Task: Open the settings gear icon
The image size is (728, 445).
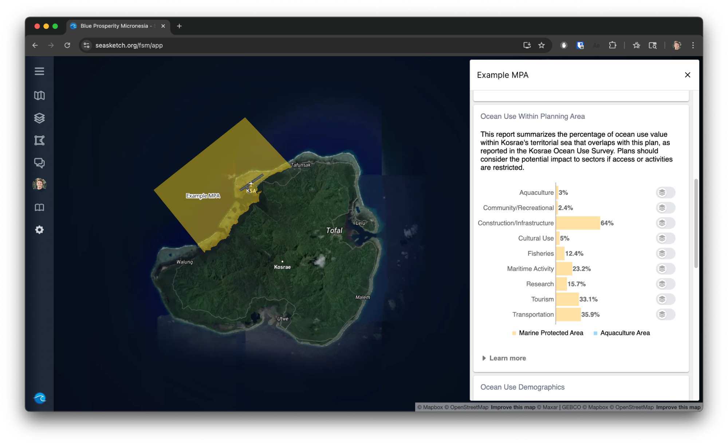Action: [39, 230]
